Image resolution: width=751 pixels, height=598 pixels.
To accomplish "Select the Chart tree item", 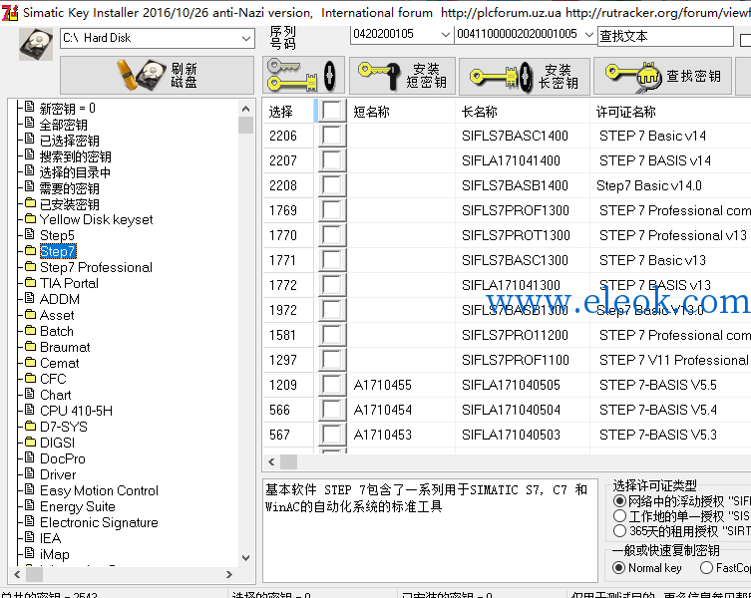I will click(56, 395).
